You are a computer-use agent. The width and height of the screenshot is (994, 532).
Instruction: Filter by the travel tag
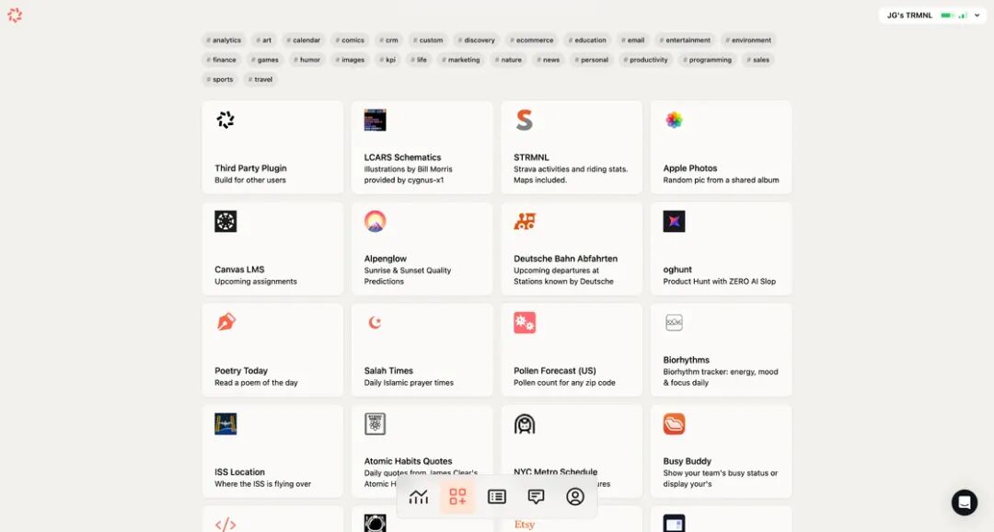(x=260, y=79)
